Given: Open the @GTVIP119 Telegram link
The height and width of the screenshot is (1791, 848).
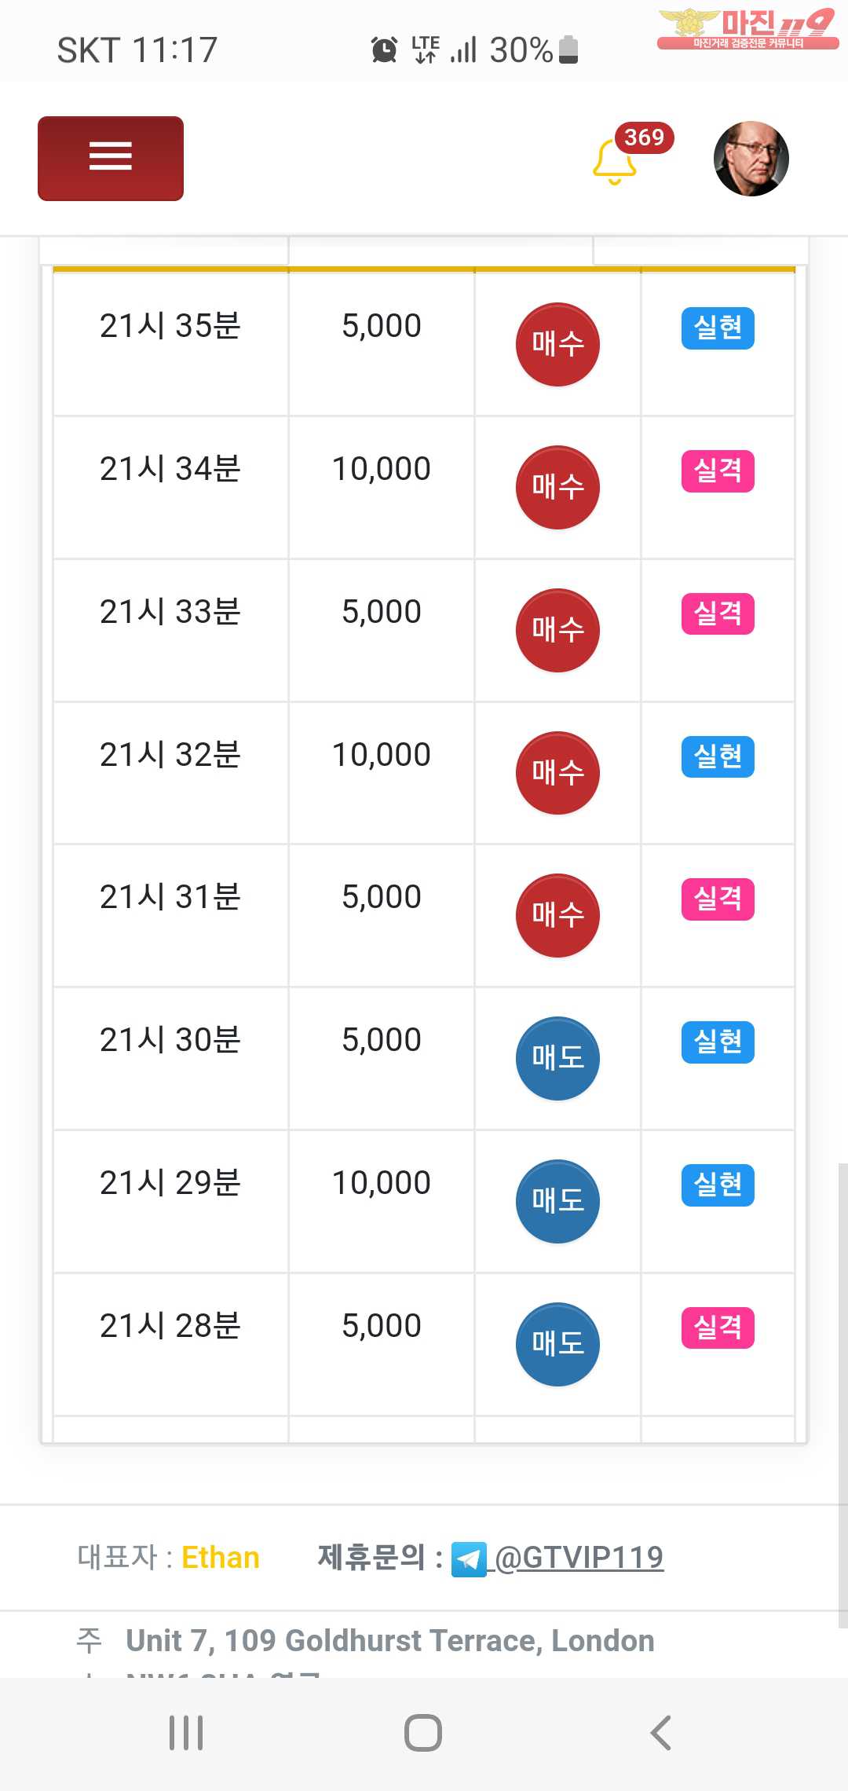Looking at the screenshot, I should [579, 1557].
